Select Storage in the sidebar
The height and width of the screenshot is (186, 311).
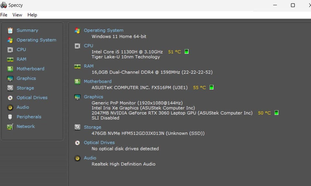pos(25,88)
